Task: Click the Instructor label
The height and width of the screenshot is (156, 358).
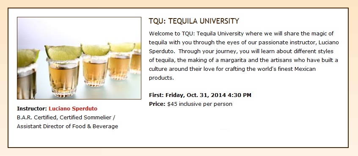Action: click(32, 109)
